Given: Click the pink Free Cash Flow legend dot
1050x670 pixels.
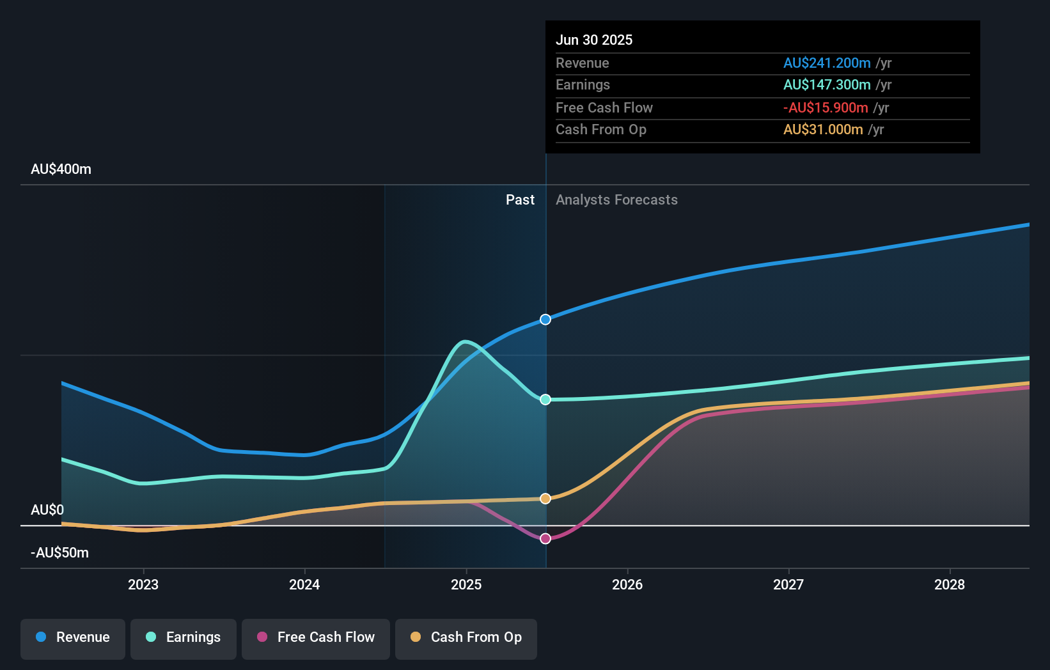Looking at the screenshot, I should 262,637.
